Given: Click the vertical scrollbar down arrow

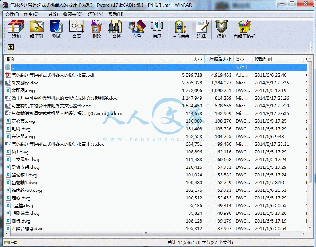Looking at the screenshot, I should point(310,228).
